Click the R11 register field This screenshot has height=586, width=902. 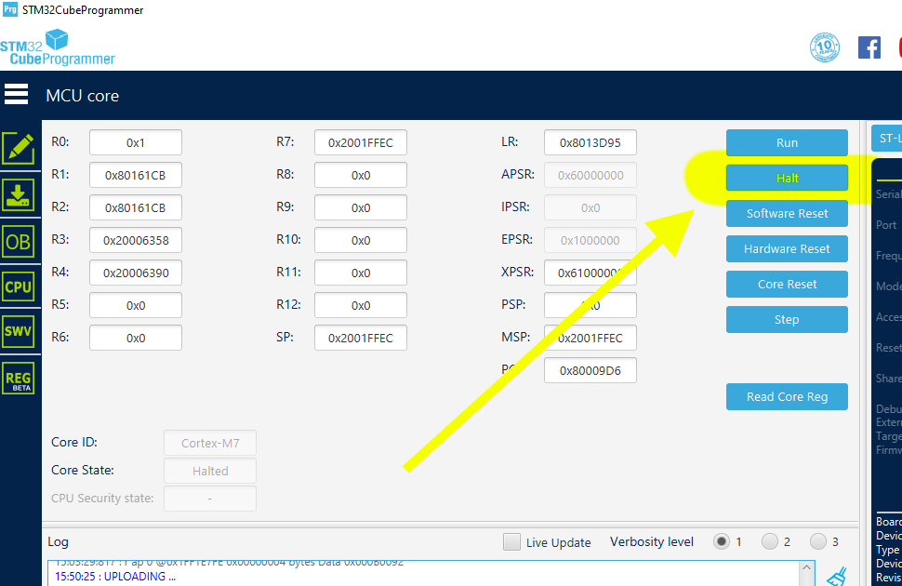pyautogui.click(x=361, y=273)
